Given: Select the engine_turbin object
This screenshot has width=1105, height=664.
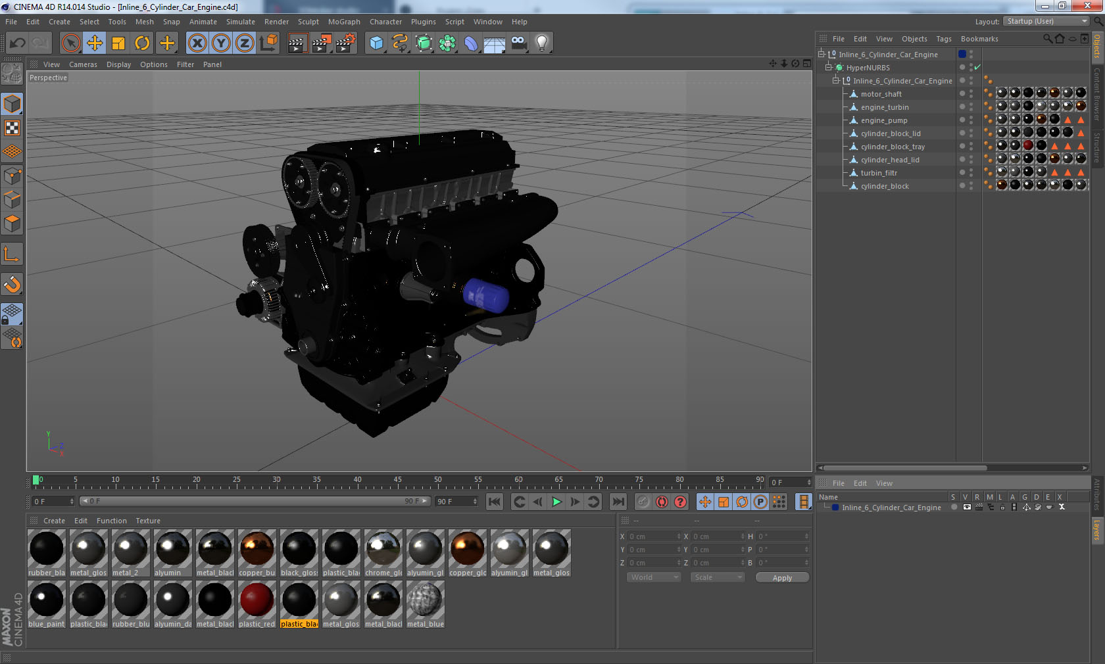Looking at the screenshot, I should pyautogui.click(x=885, y=107).
